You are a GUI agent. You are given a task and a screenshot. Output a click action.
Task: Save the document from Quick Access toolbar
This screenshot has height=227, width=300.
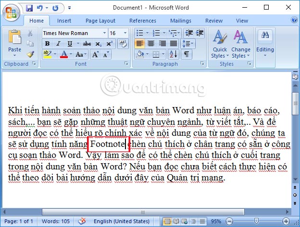[x=29, y=8]
